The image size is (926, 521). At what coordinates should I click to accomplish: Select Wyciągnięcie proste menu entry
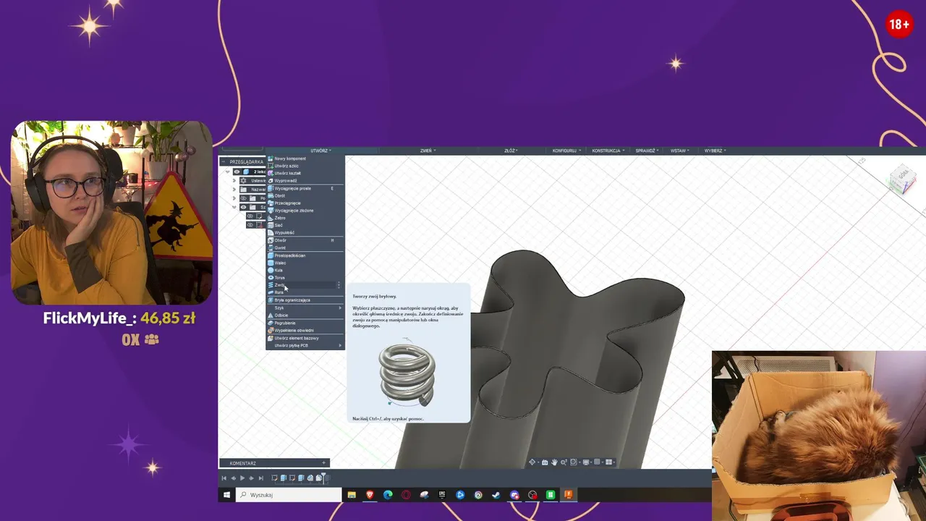coord(305,188)
